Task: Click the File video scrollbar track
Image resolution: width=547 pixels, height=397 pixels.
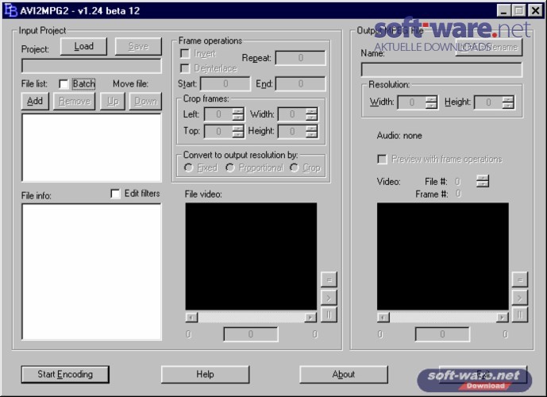Action: pyautogui.click(x=251, y=317)
